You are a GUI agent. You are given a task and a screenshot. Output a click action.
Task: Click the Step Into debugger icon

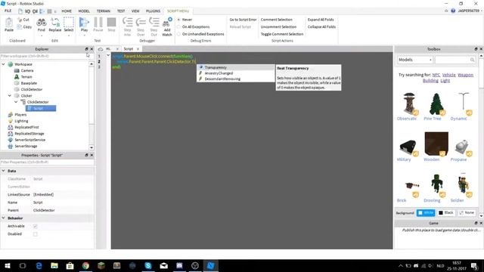pyautogui.click(x=128, y=23)
